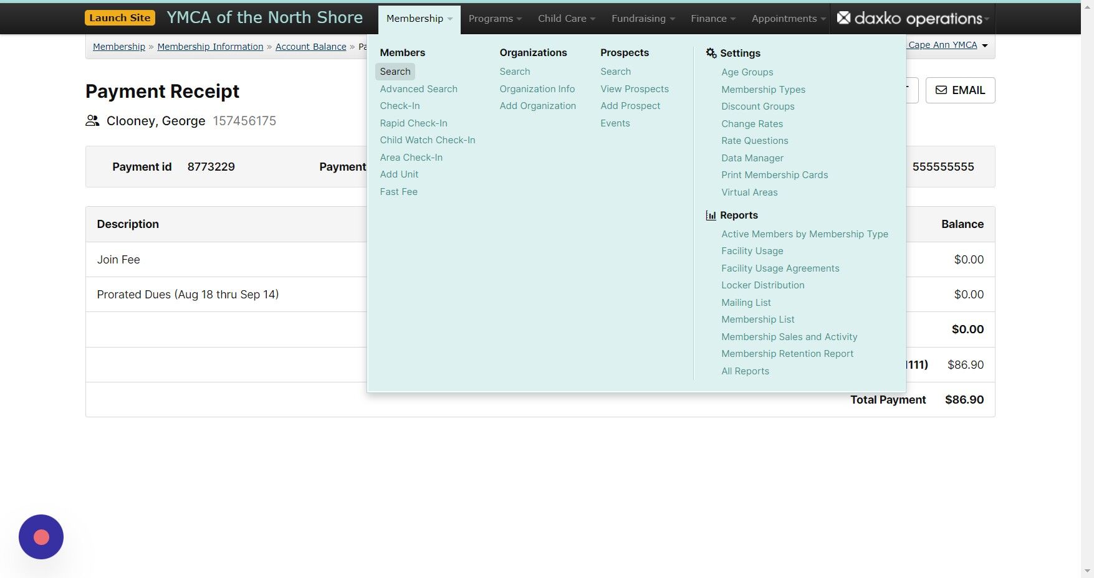This screenshot has width=1094, height=578.
Task: Open Rate Questions
Action: click(x=755, y=141)
